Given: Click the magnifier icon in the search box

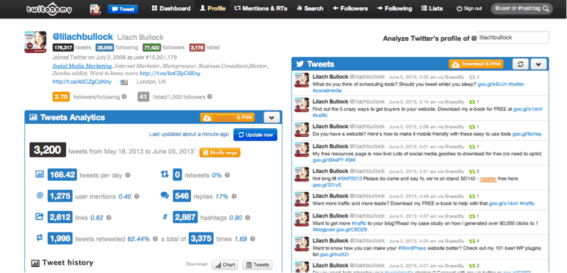Looking at the screenshot, I should (545, 9).
